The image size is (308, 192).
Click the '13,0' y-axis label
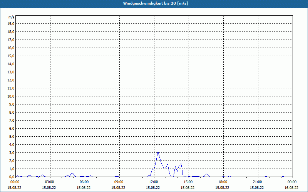tap(11, 72)
